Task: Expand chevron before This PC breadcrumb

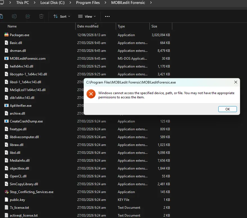Action: point(10,3)
